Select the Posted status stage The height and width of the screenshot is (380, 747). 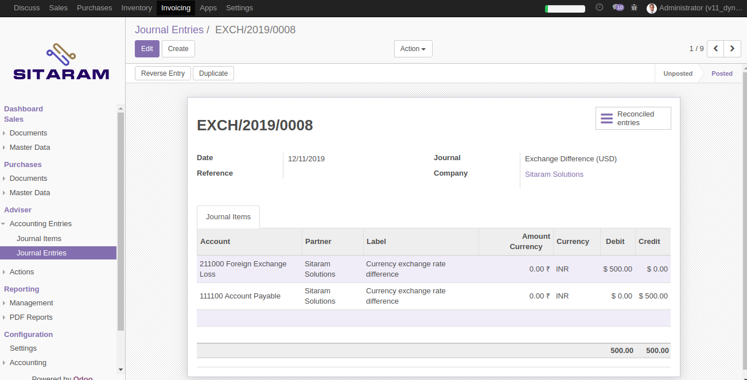(722, 73)
